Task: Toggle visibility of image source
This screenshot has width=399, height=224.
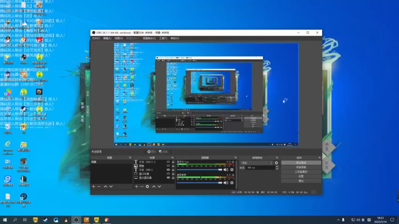Action: click(168, 166)
